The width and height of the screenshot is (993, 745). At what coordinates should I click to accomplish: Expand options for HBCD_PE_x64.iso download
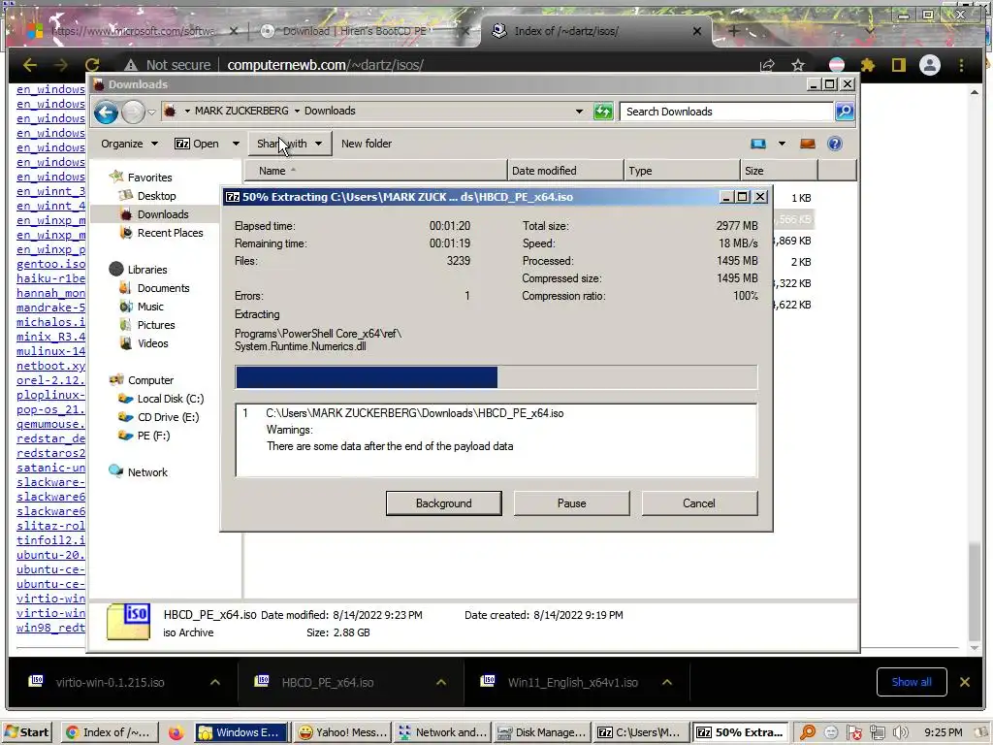tap(441, 682)
